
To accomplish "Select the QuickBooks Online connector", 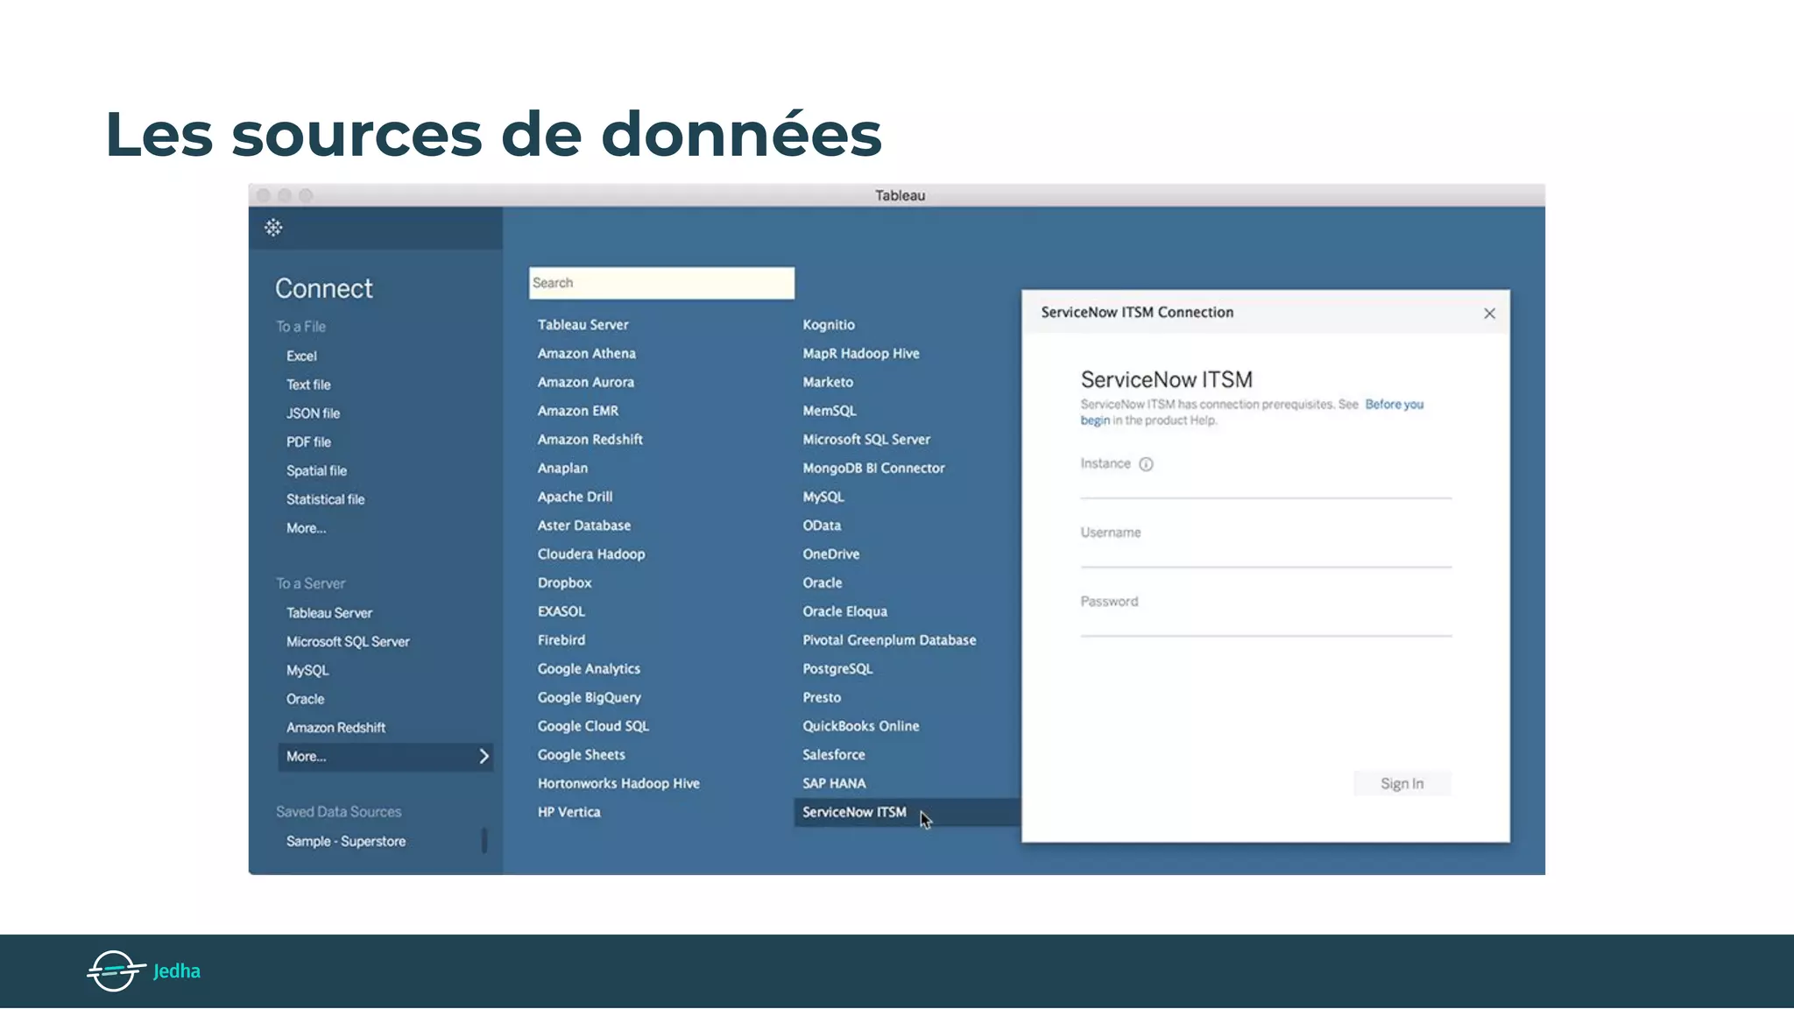I will (x=861, y=726).
